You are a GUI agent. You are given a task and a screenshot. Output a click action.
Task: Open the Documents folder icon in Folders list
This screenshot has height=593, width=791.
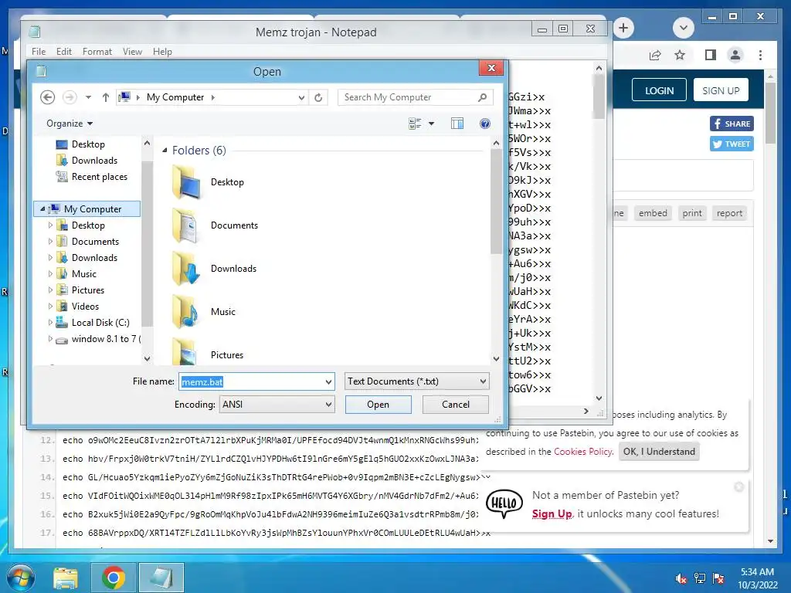[185, 225]
